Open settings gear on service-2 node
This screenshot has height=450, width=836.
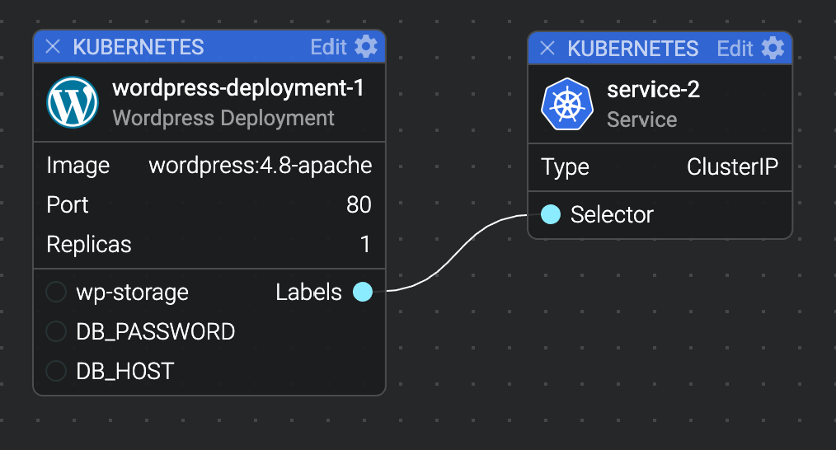coord(773,49)
